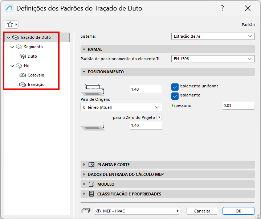
Task: Click the Padrão label at top right
Action: pos(248,25)
